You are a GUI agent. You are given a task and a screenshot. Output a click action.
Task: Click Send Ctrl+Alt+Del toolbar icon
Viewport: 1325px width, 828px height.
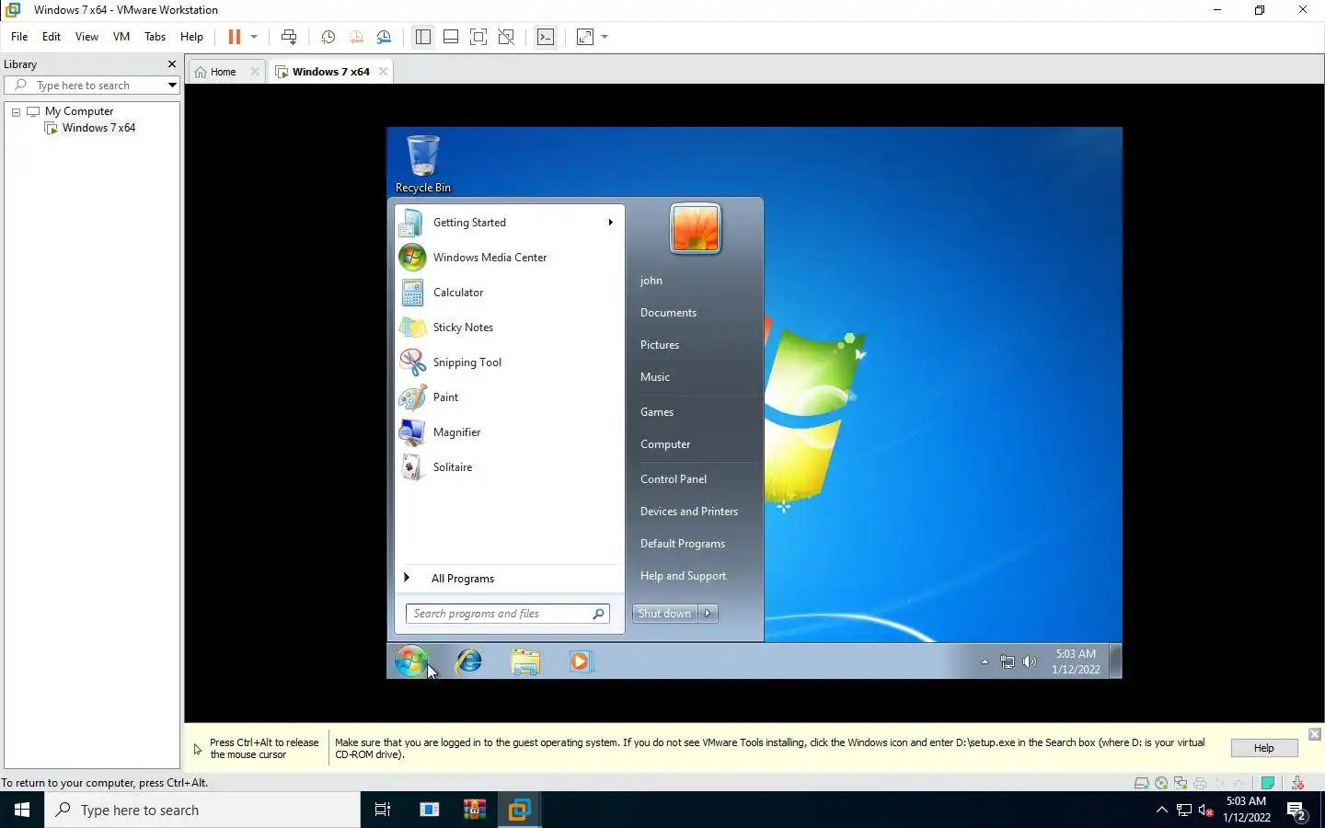pos(289,37)
